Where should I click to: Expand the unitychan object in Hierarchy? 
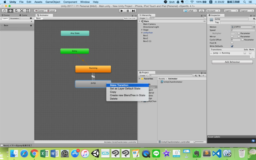(x=142, y=33)
